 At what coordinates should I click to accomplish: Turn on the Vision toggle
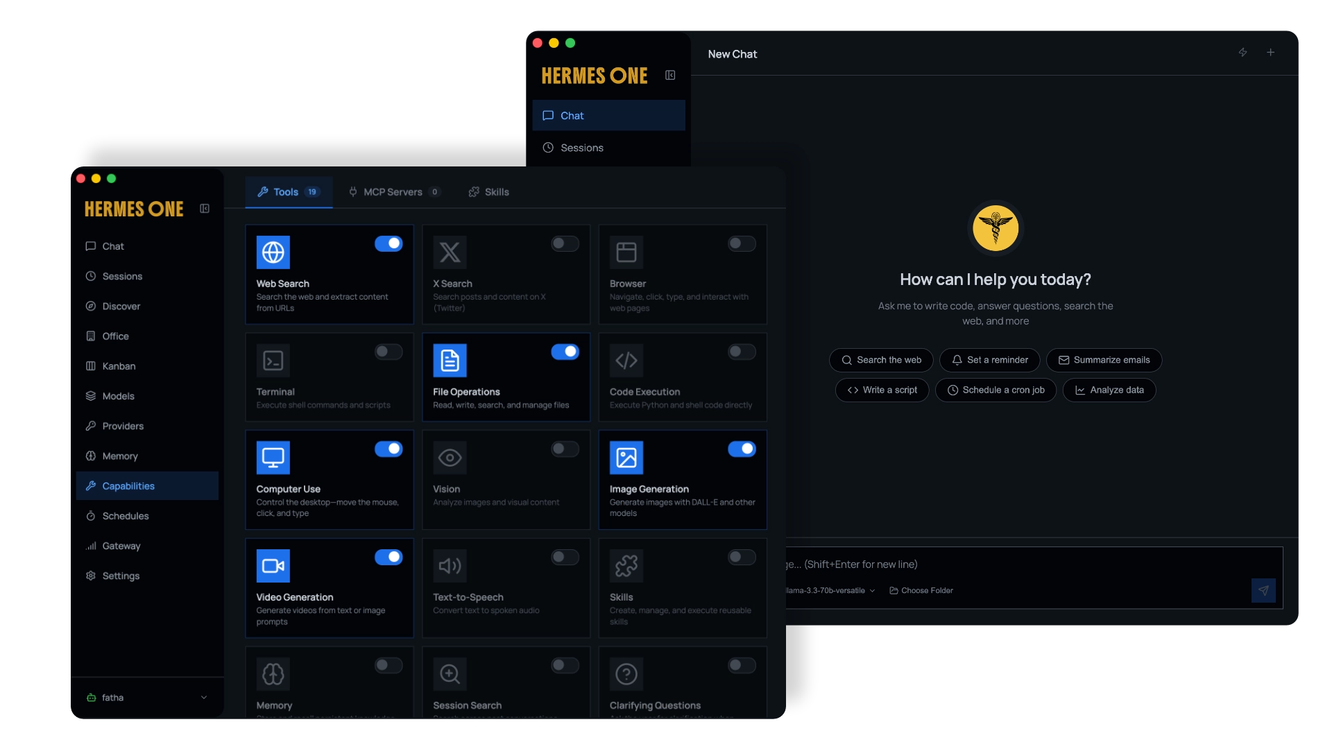tap(565, 449)
